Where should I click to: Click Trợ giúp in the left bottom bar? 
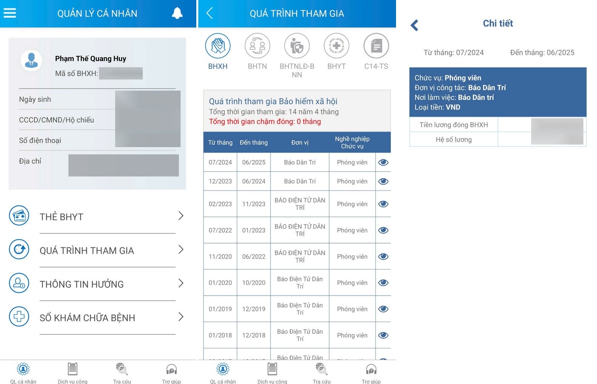171,373
